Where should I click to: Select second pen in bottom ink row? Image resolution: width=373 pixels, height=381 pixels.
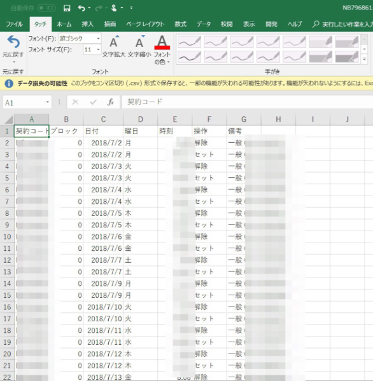click(x=216, y=57)
